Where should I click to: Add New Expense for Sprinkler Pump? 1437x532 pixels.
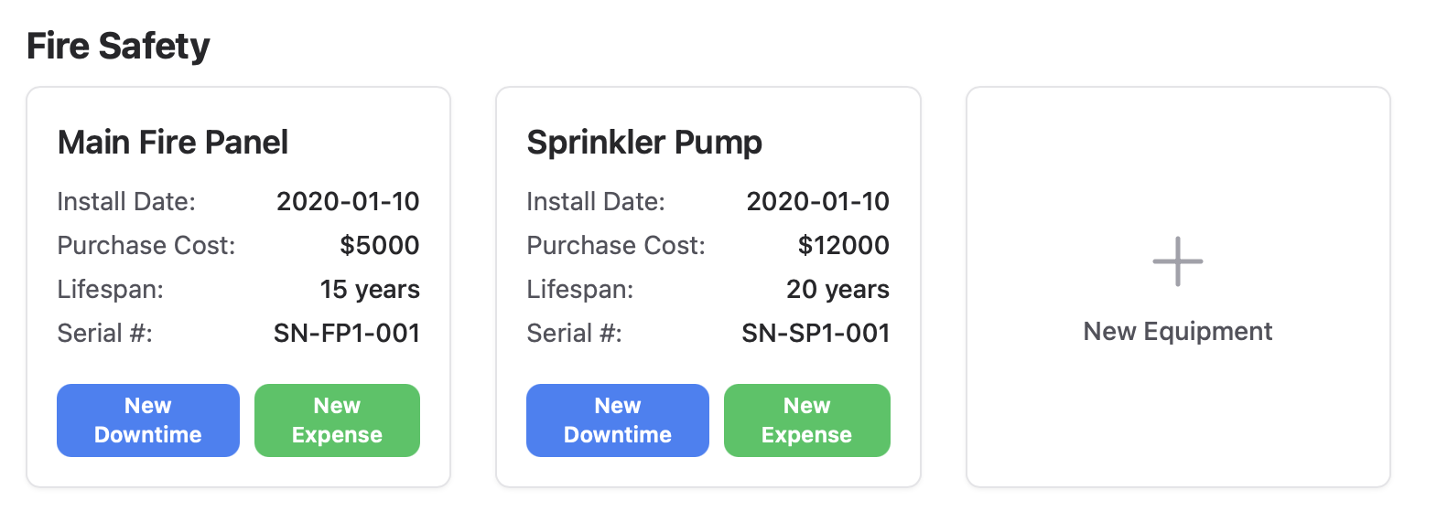806,420
